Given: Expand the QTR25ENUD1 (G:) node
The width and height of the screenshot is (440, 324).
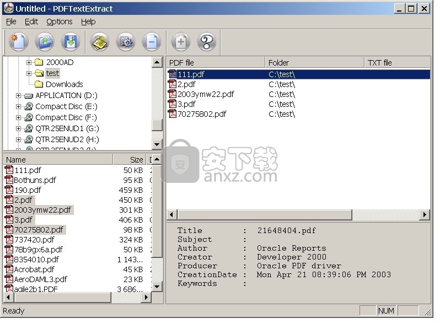Looking at the screenshot, I should (x=19, y=128).
